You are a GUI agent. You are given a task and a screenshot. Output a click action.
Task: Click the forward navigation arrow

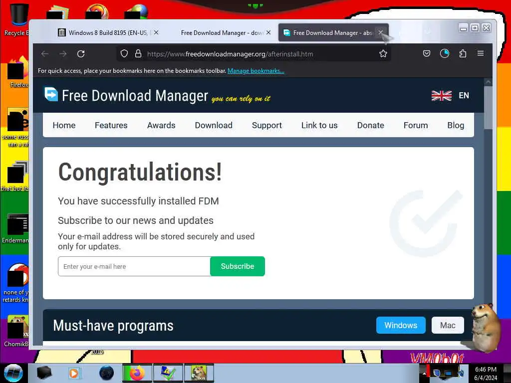pyautogui.click(x=63, y=54)
